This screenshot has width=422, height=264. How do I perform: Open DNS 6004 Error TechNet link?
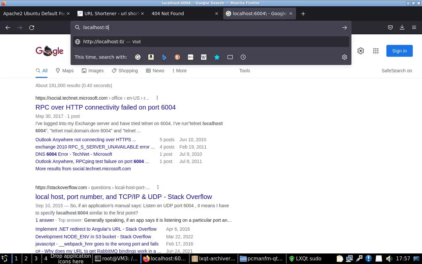pyautogui.click(x=74, y=154)
